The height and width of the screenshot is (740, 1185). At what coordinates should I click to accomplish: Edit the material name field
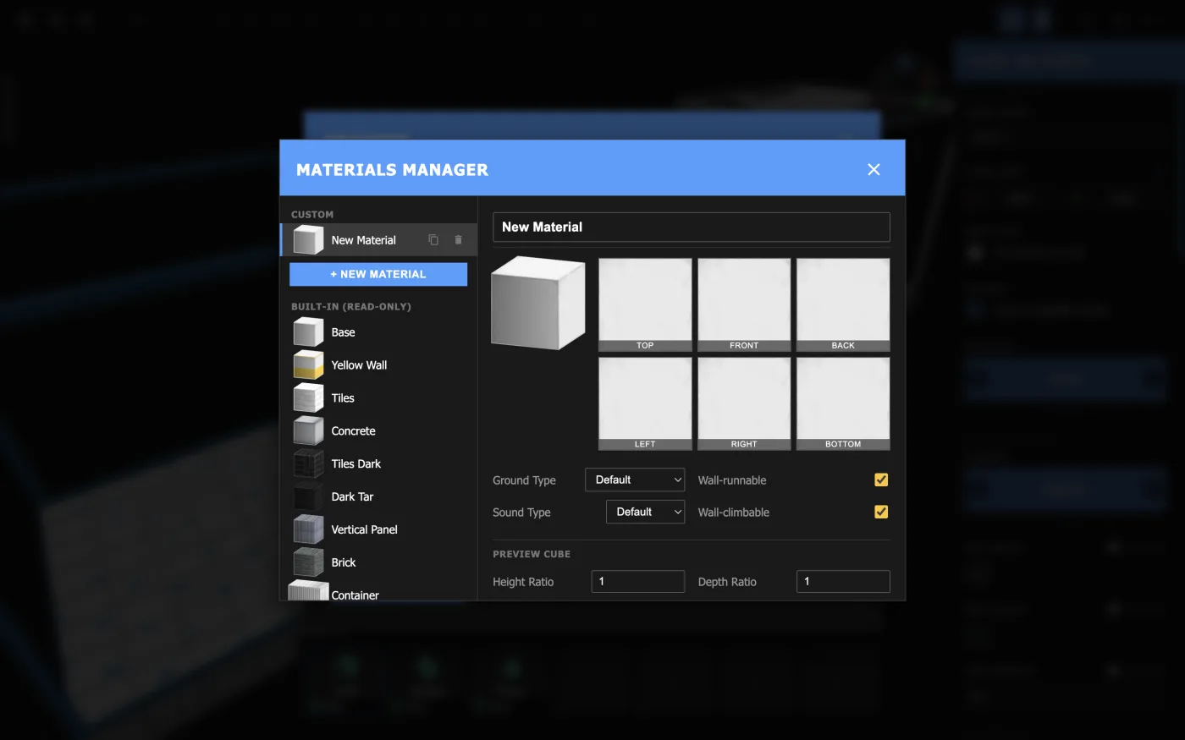(x=692, y=227)
